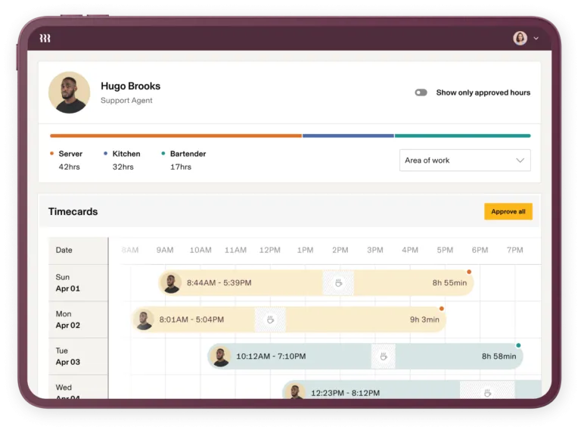
Task: Select the Sun Apr 01 date row
Action: [x=78, y=282]
